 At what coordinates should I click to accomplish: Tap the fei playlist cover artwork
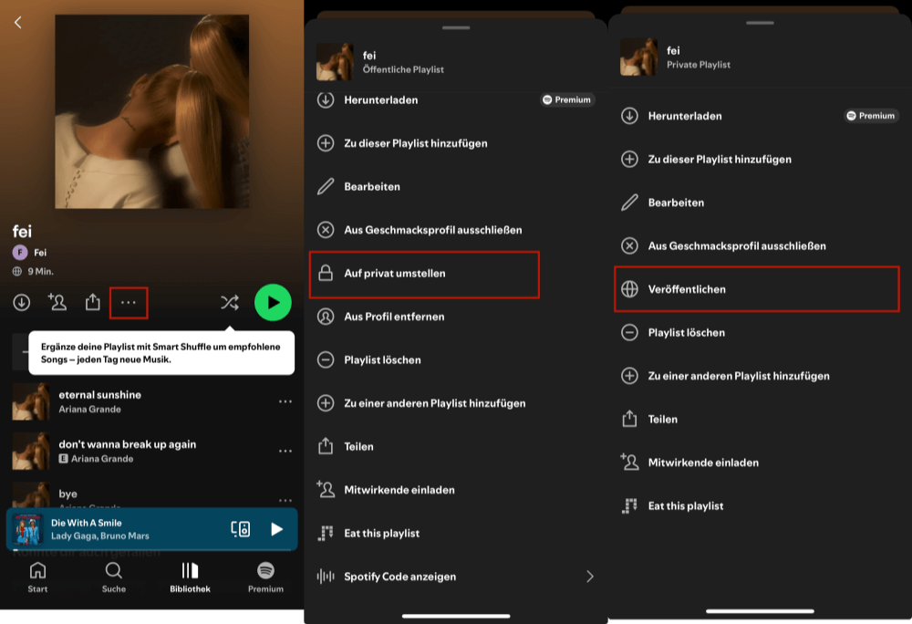coord(151,111)
